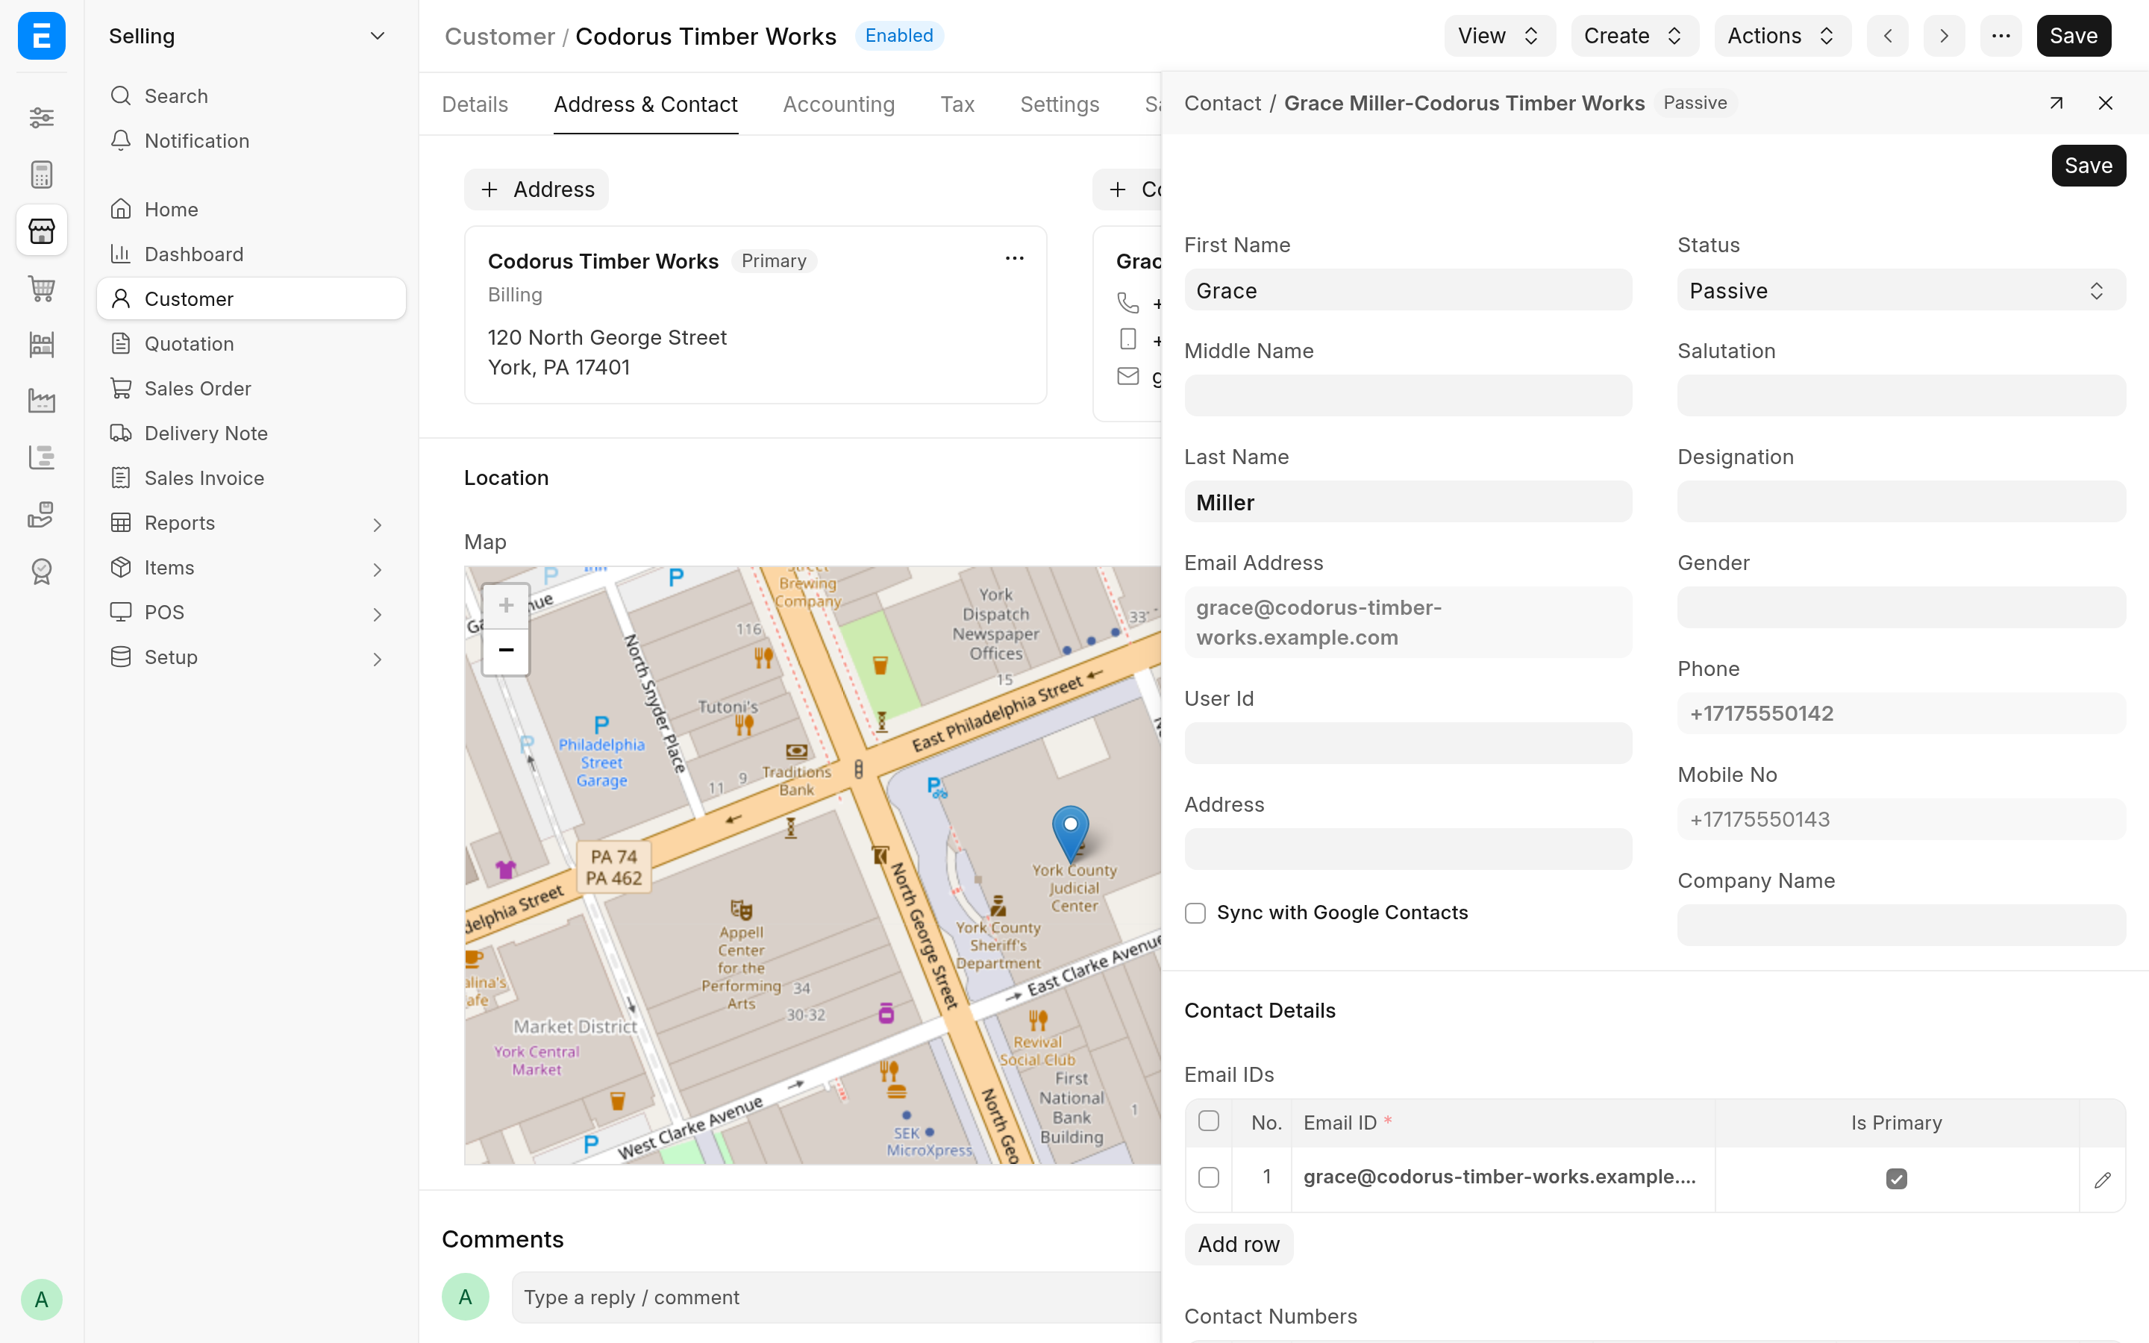
Task: Switch to the Details tab
Action: click(x=475, y=104)
